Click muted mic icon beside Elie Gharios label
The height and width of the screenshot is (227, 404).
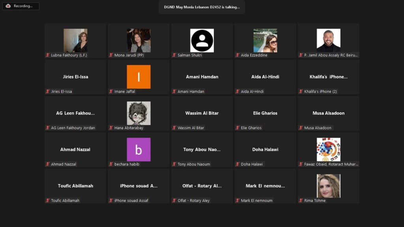click(x=238, y=128)
